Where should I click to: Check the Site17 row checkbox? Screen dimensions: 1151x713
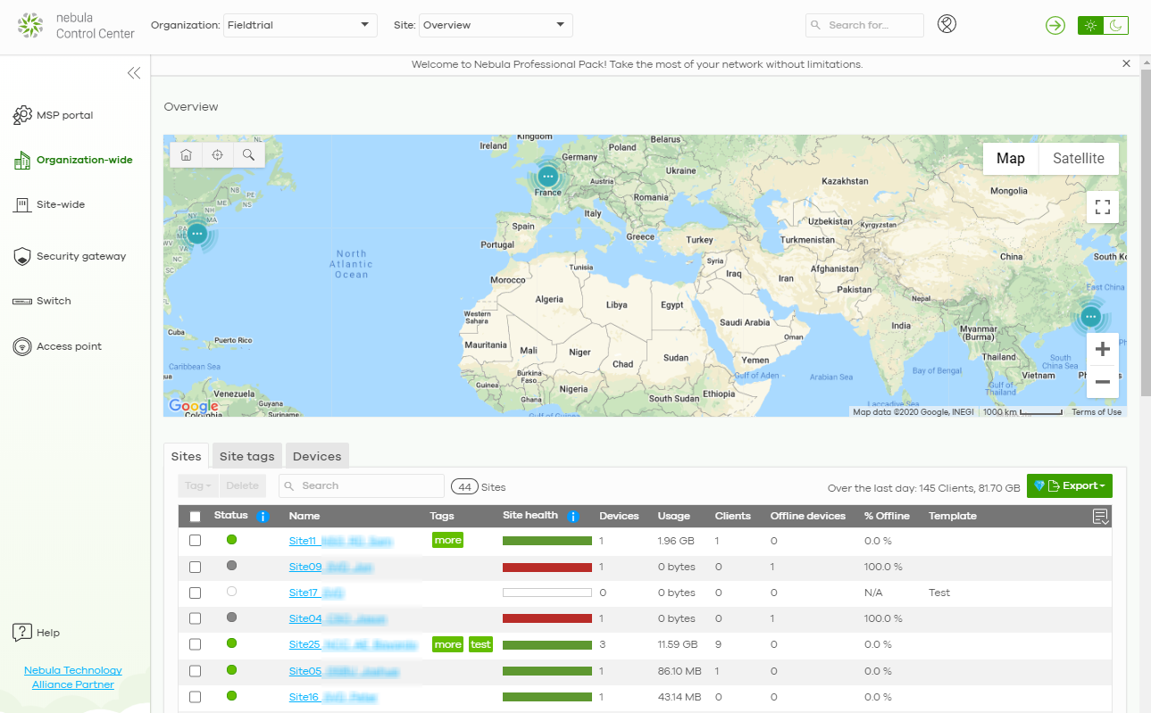[x=196, y=593]
